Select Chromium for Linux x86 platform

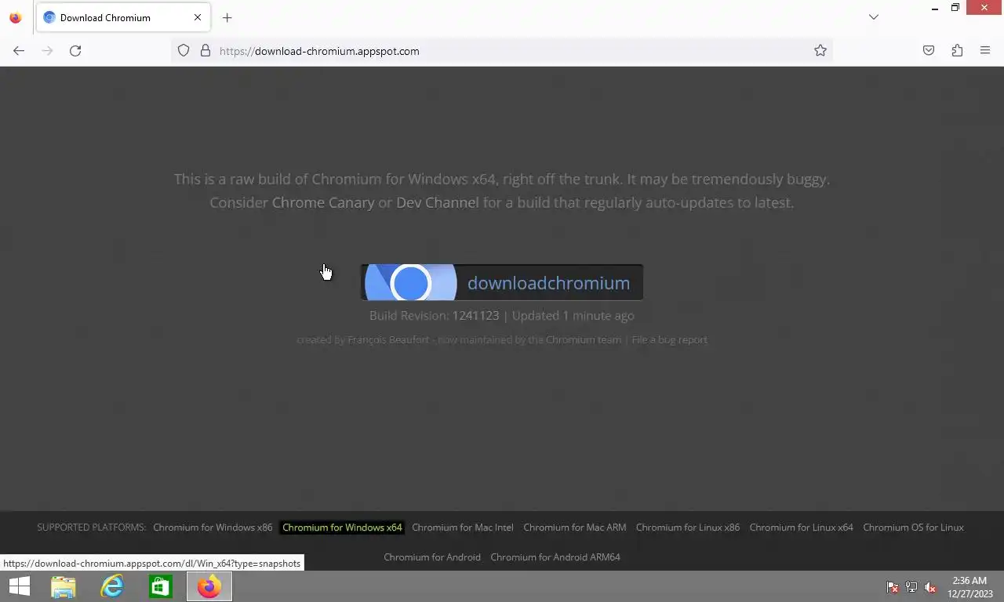(x=688, y=528)
